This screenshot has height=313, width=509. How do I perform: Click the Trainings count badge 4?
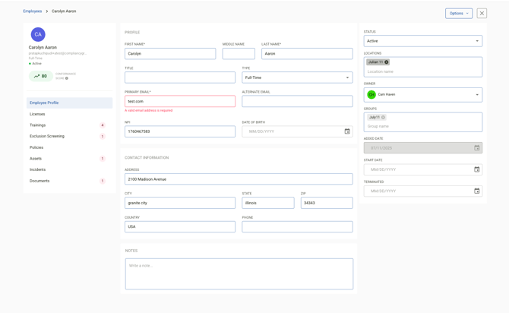pyautogui.click(x=103, y=125)
